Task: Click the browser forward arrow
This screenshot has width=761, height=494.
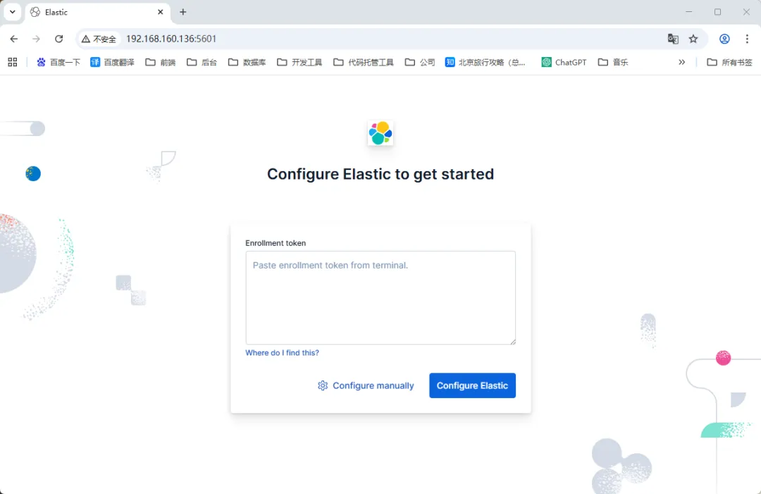Action: (x=36, y=39)
